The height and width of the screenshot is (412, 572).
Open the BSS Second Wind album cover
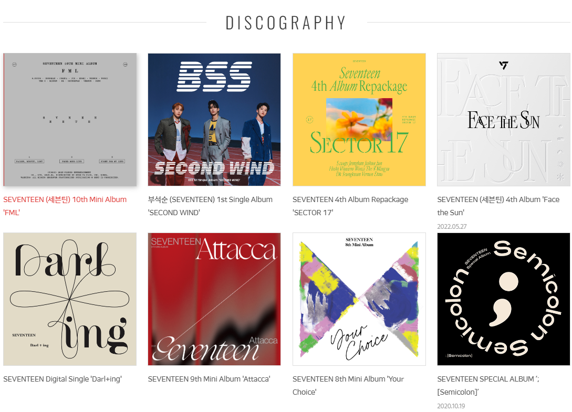click(x=214, y=120)
